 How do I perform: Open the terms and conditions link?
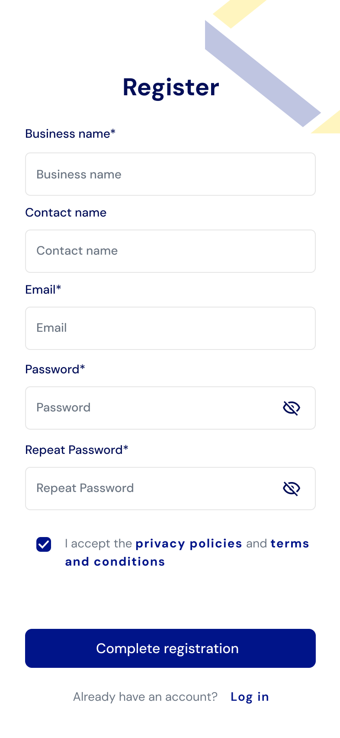point(115,562)
